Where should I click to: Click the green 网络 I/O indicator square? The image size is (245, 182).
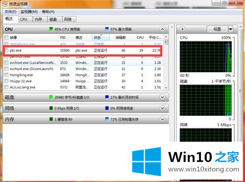(51, 108)
